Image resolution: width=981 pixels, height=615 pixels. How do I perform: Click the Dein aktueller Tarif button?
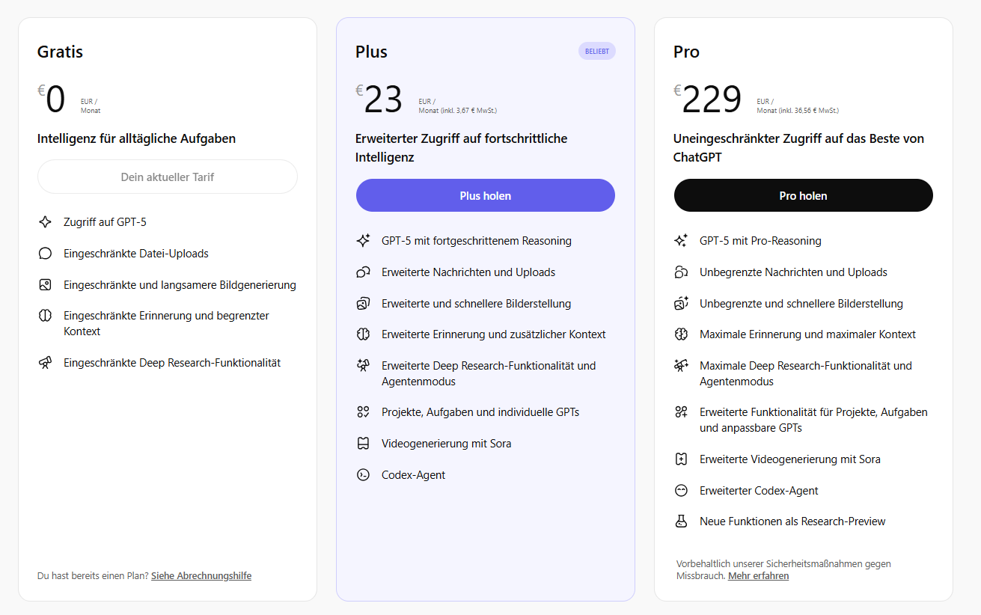167,177
